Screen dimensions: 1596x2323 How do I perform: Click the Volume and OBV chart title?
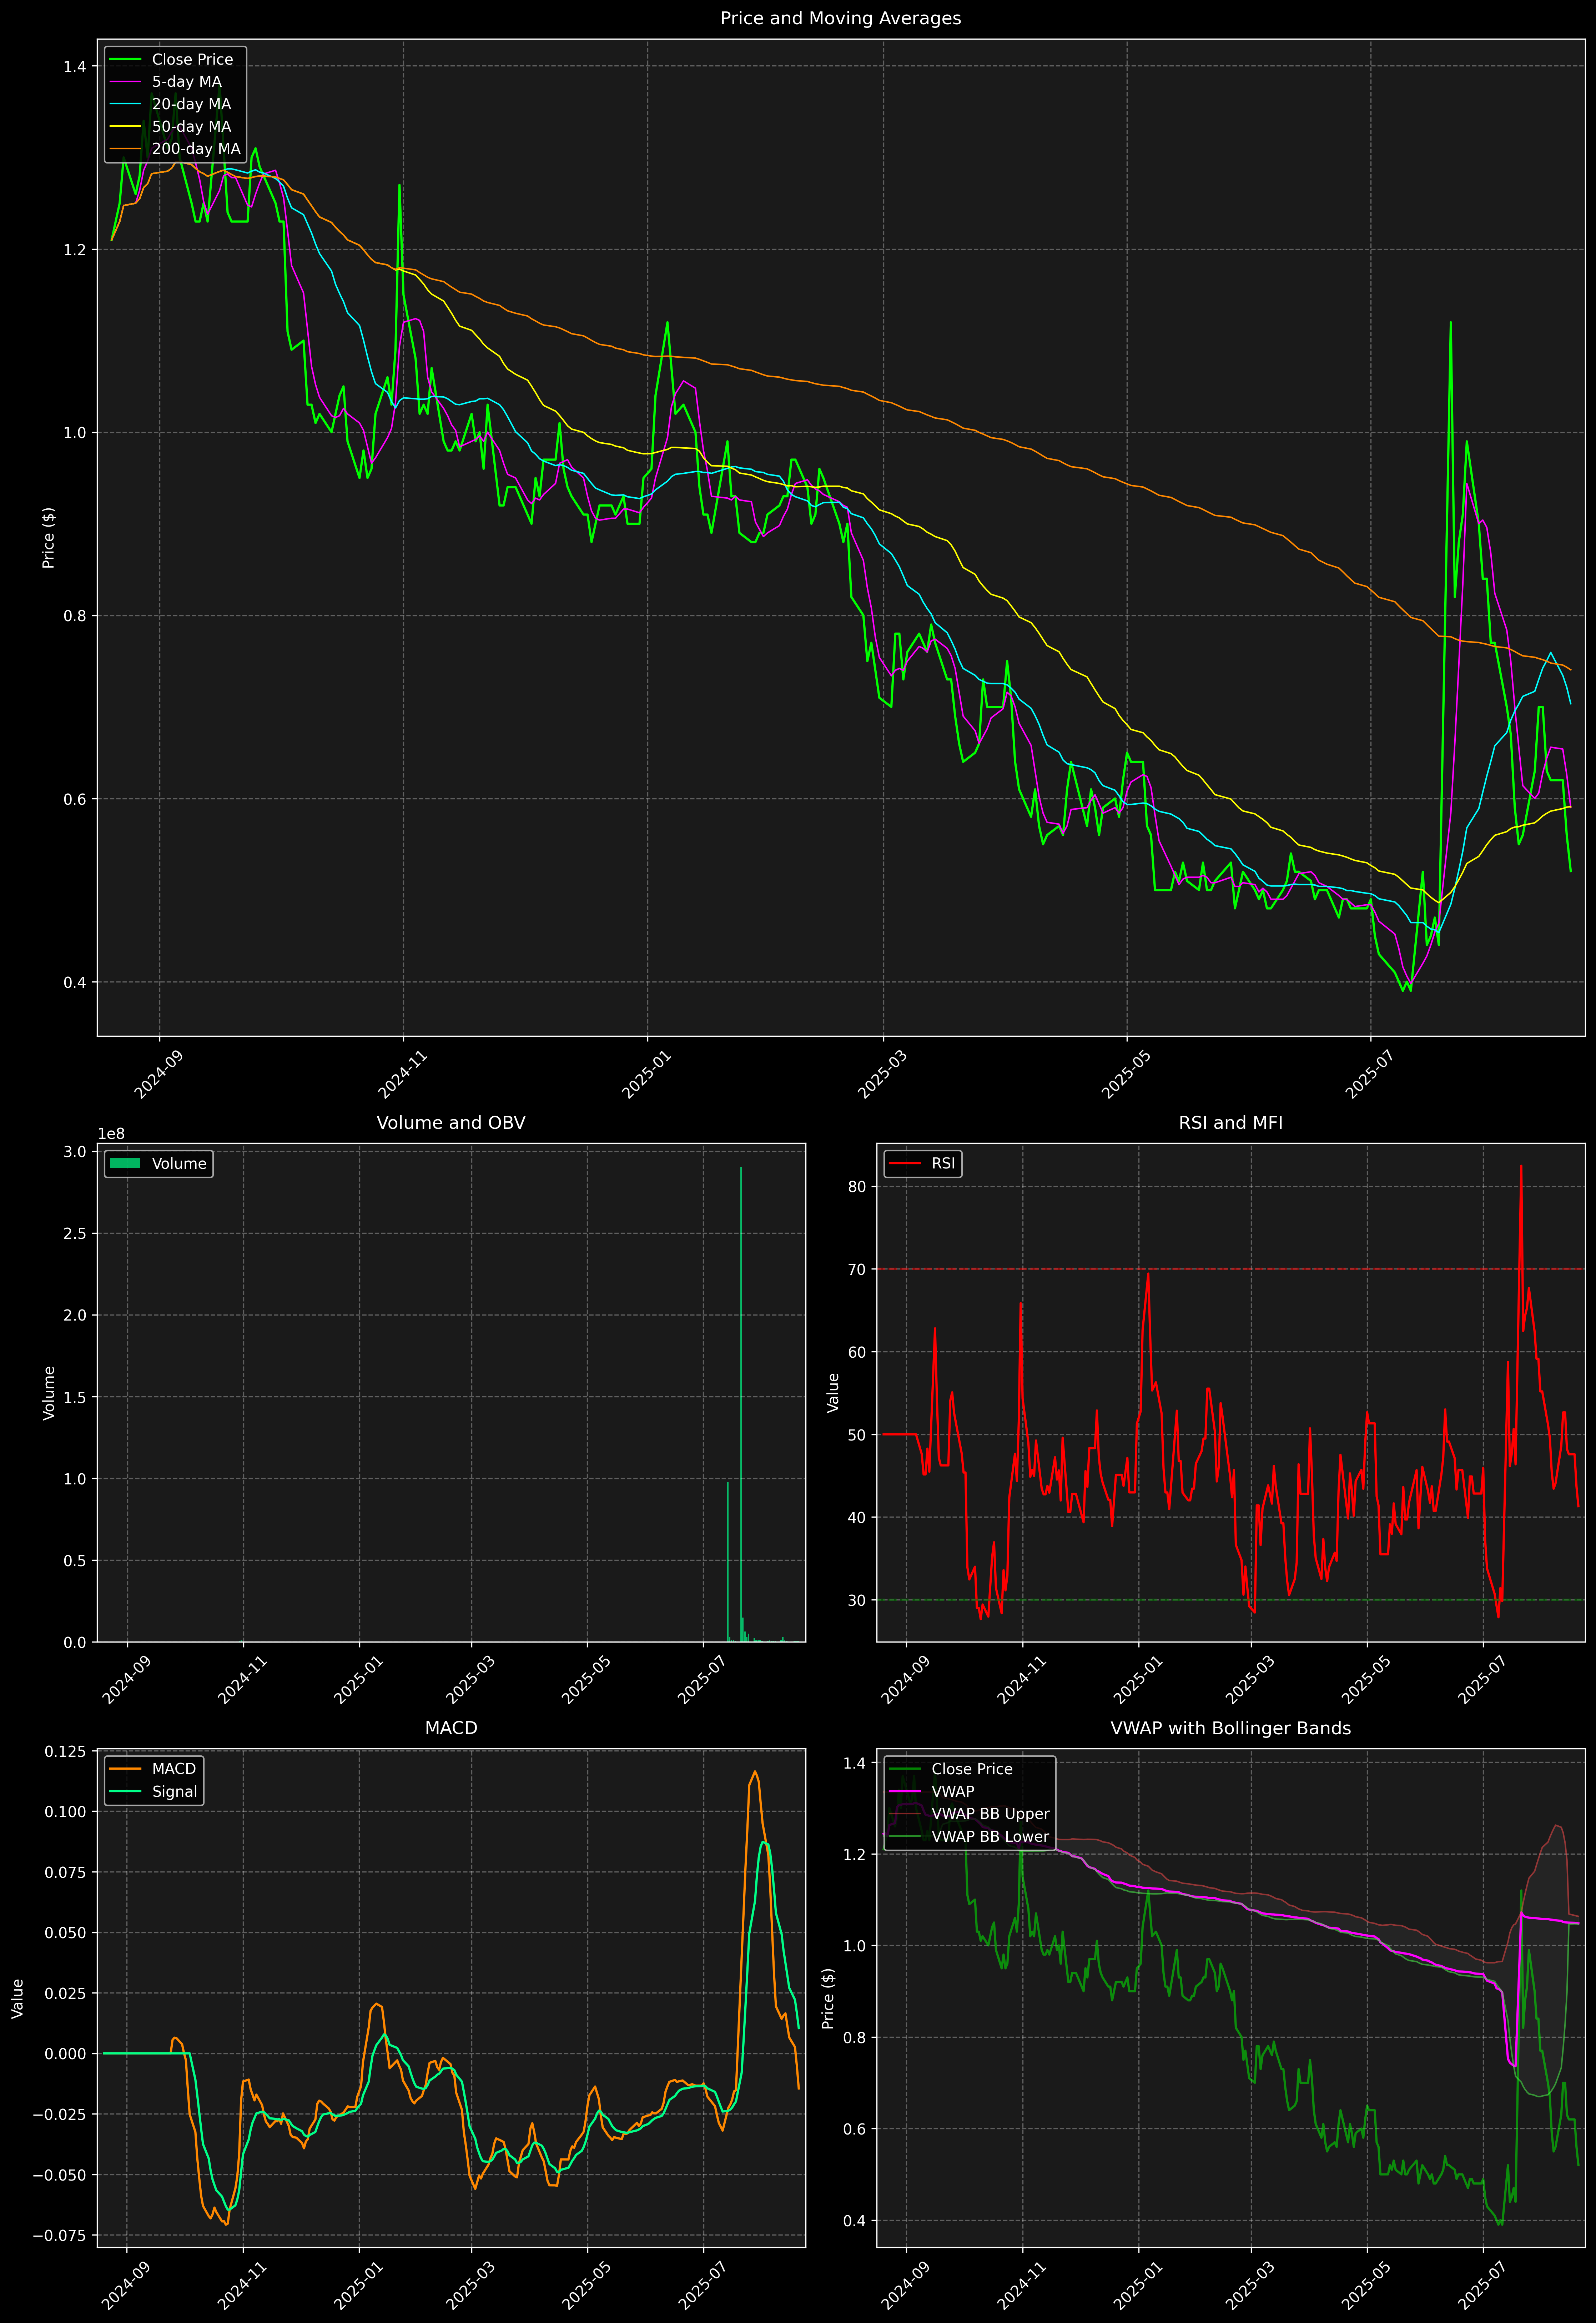pyautogui.click(x=450, y=1123)
